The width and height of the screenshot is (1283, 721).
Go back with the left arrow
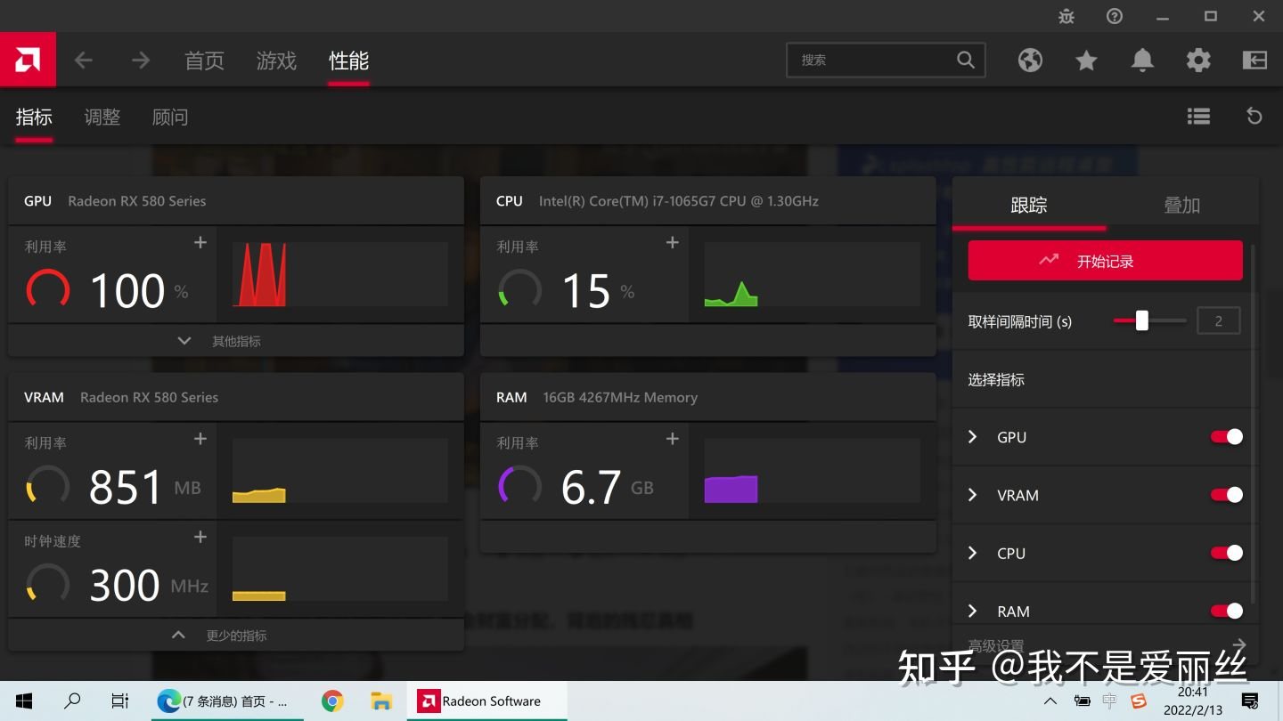click(83, 61)
